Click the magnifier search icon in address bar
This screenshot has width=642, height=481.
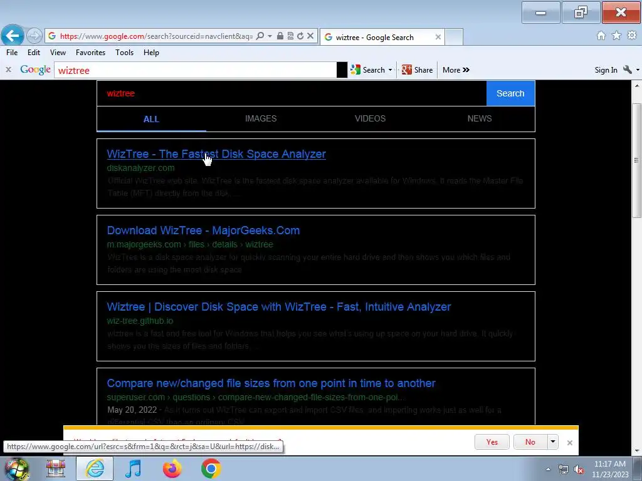coord(260,36)
